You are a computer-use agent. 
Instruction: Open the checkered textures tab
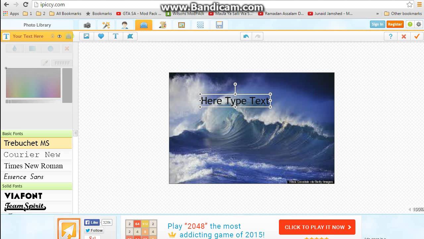click(x=200, y=25)
